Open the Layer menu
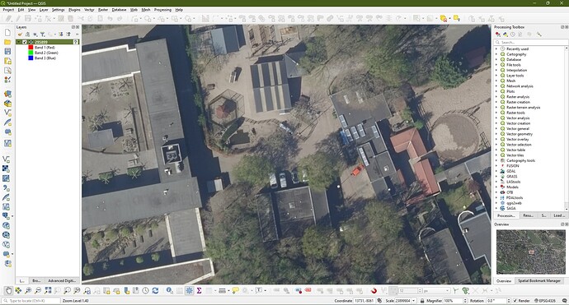The height and width of the screenshot is (305, 569). [x=44, y=10]
